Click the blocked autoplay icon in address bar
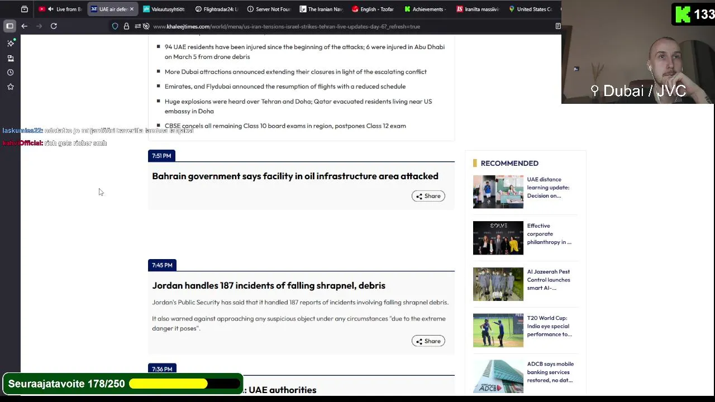 [146, 26]
